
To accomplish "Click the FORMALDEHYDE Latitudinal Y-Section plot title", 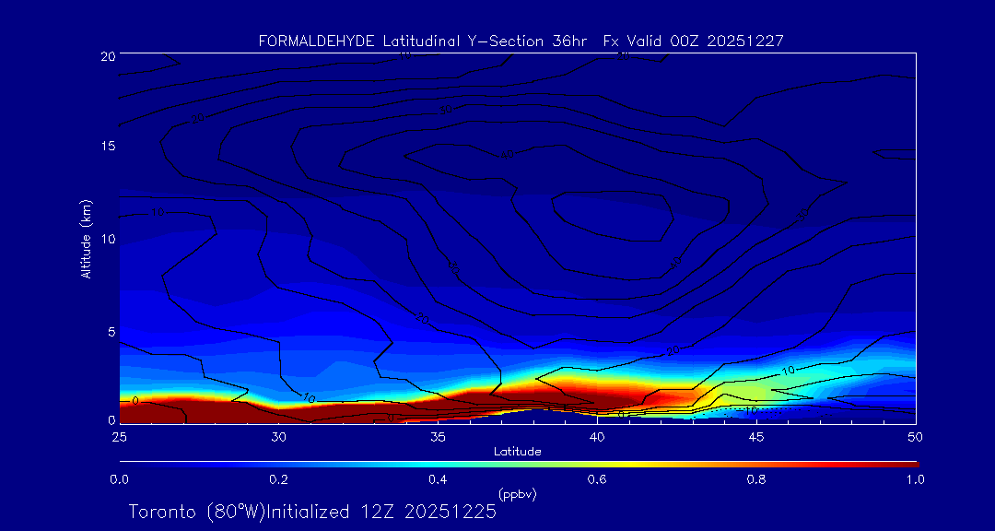I will point(521,41).
